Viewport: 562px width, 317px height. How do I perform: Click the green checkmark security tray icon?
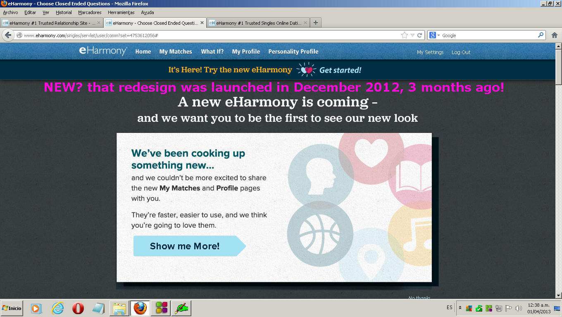coord(479,308)
